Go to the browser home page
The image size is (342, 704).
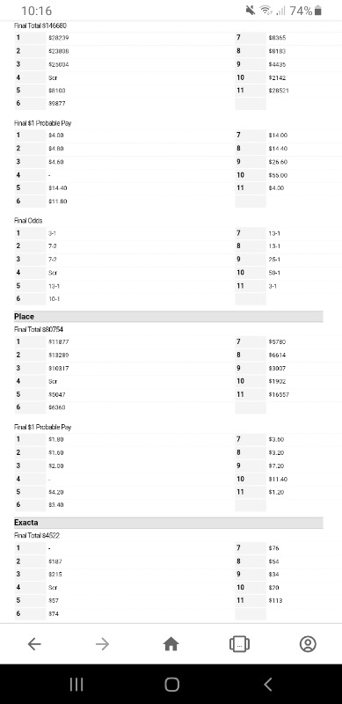tap(171, 644)
